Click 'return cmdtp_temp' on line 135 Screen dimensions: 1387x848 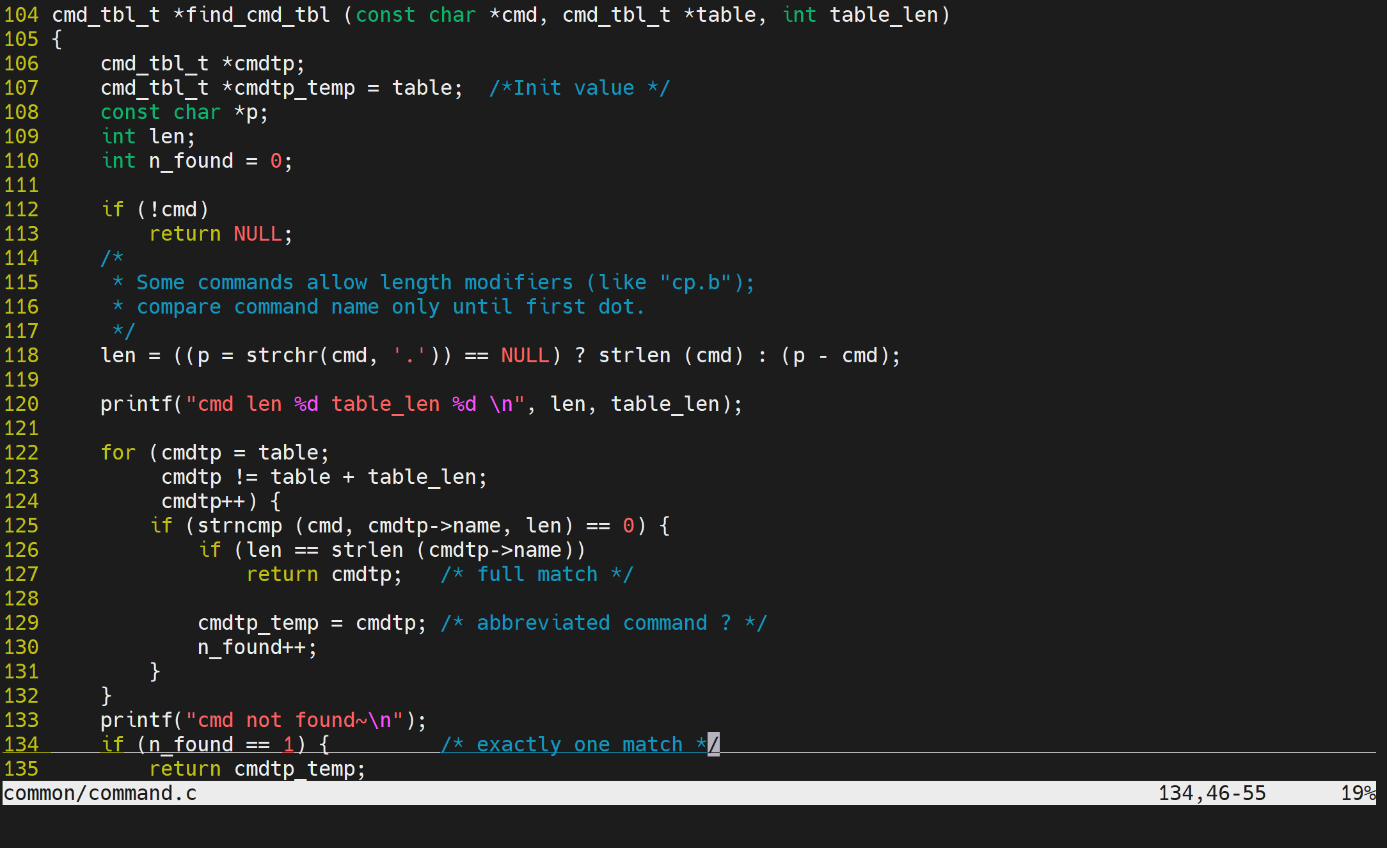[x=257, y=769]
